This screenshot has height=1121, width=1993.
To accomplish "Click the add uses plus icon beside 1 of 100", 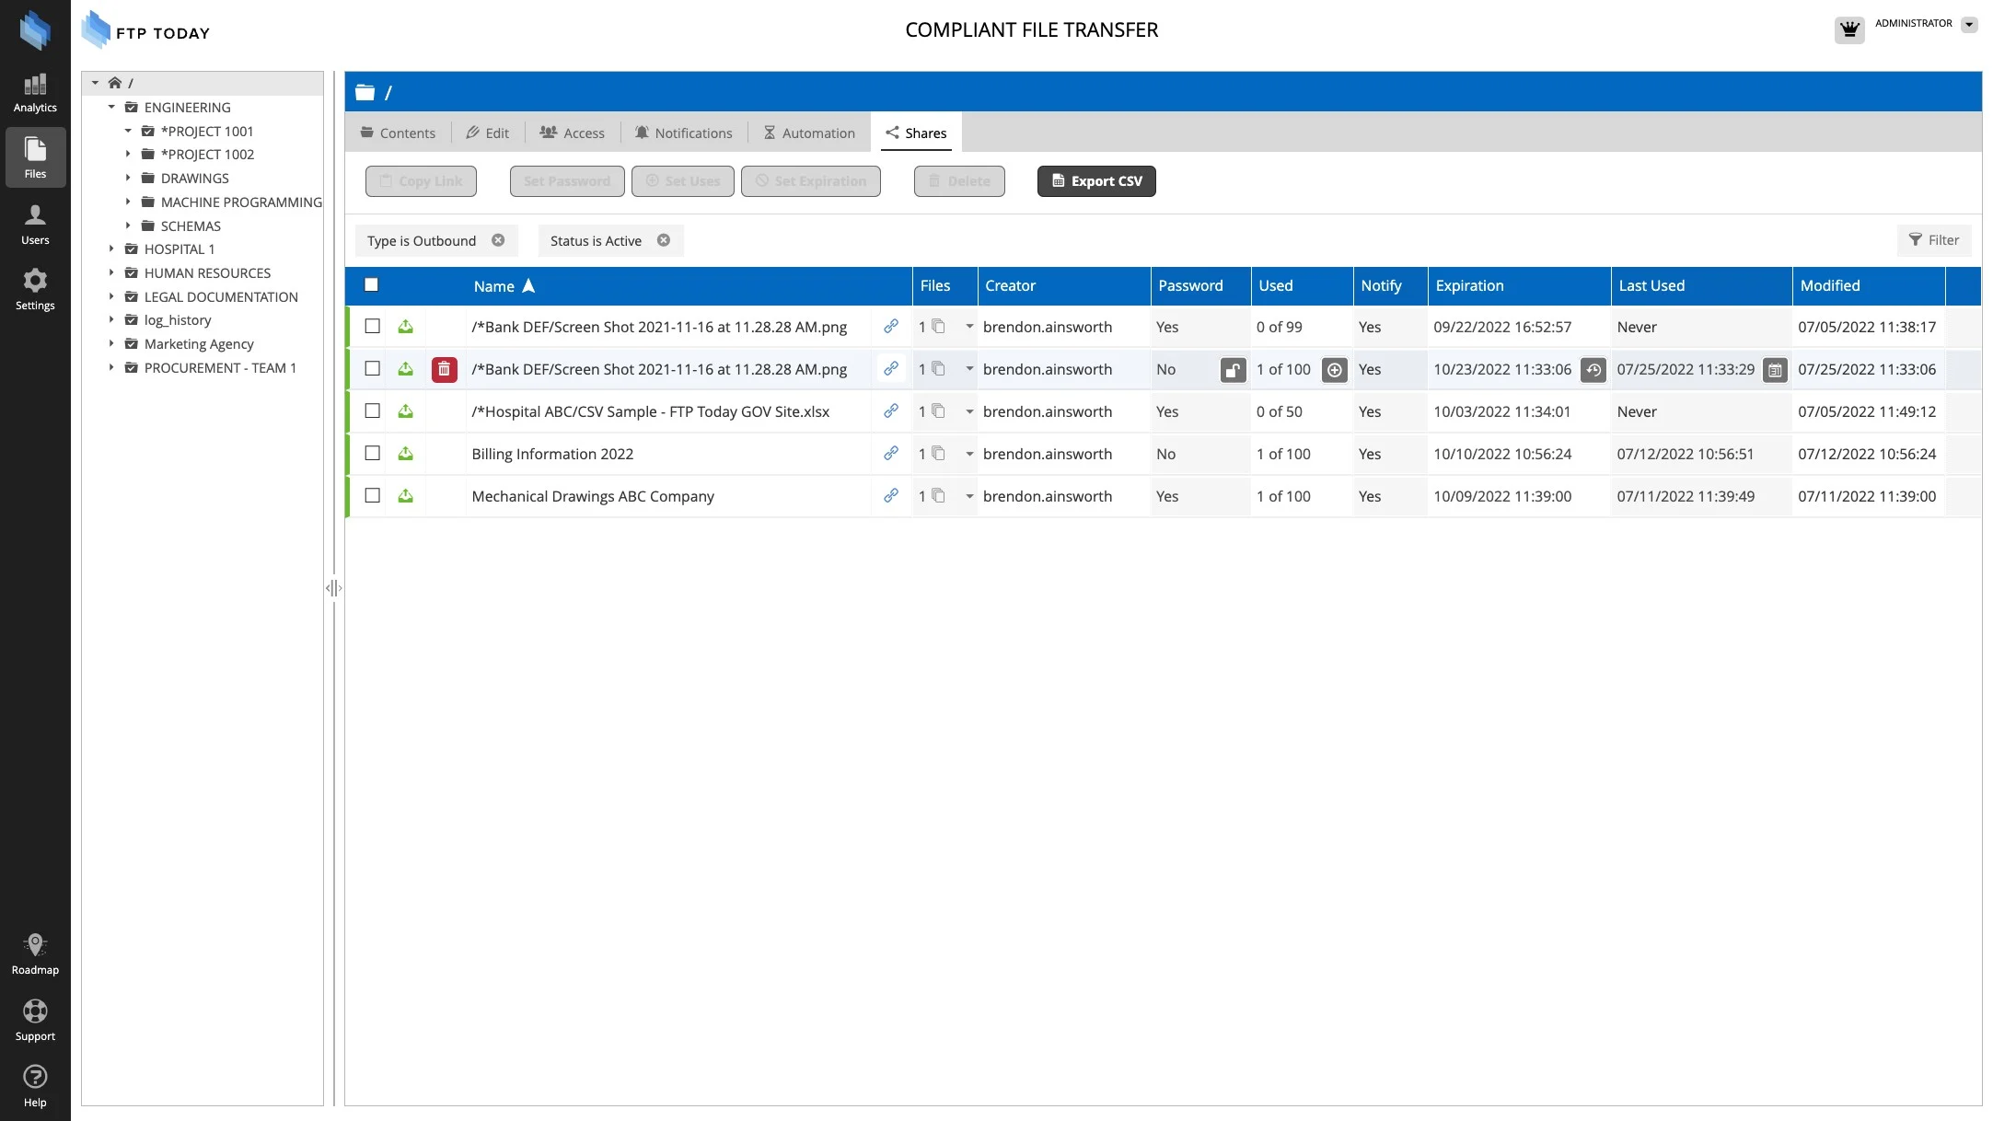I will pyautogui.click(x=1334, y=370).
